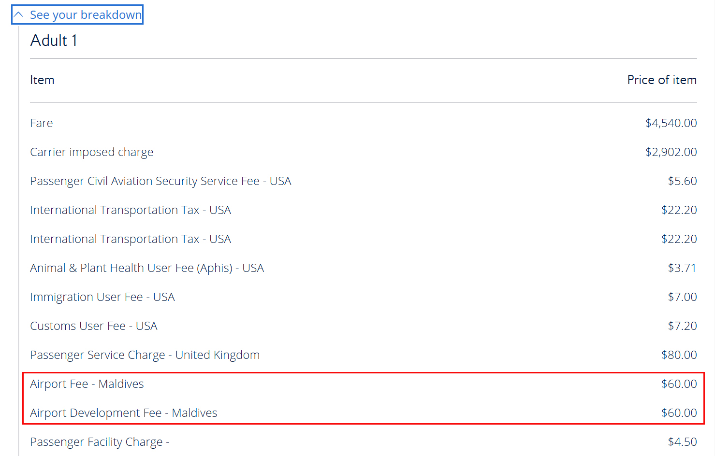Select the Carrier imposed charge label

[92, 152]
